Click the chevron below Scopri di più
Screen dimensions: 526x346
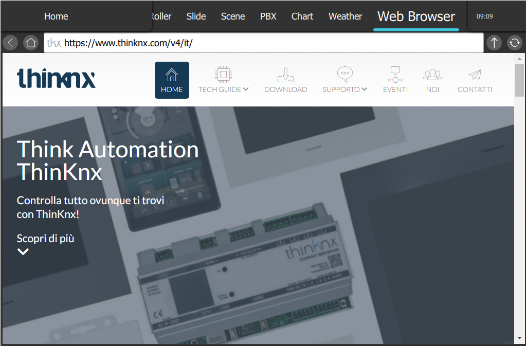[23, 252]
